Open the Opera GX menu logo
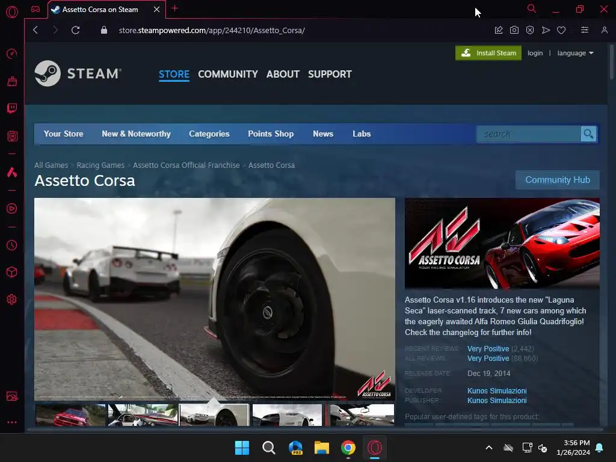 [12, 12]
